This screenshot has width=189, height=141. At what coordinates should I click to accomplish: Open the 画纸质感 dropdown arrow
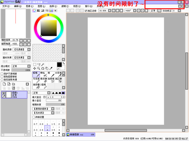[29, 50]
